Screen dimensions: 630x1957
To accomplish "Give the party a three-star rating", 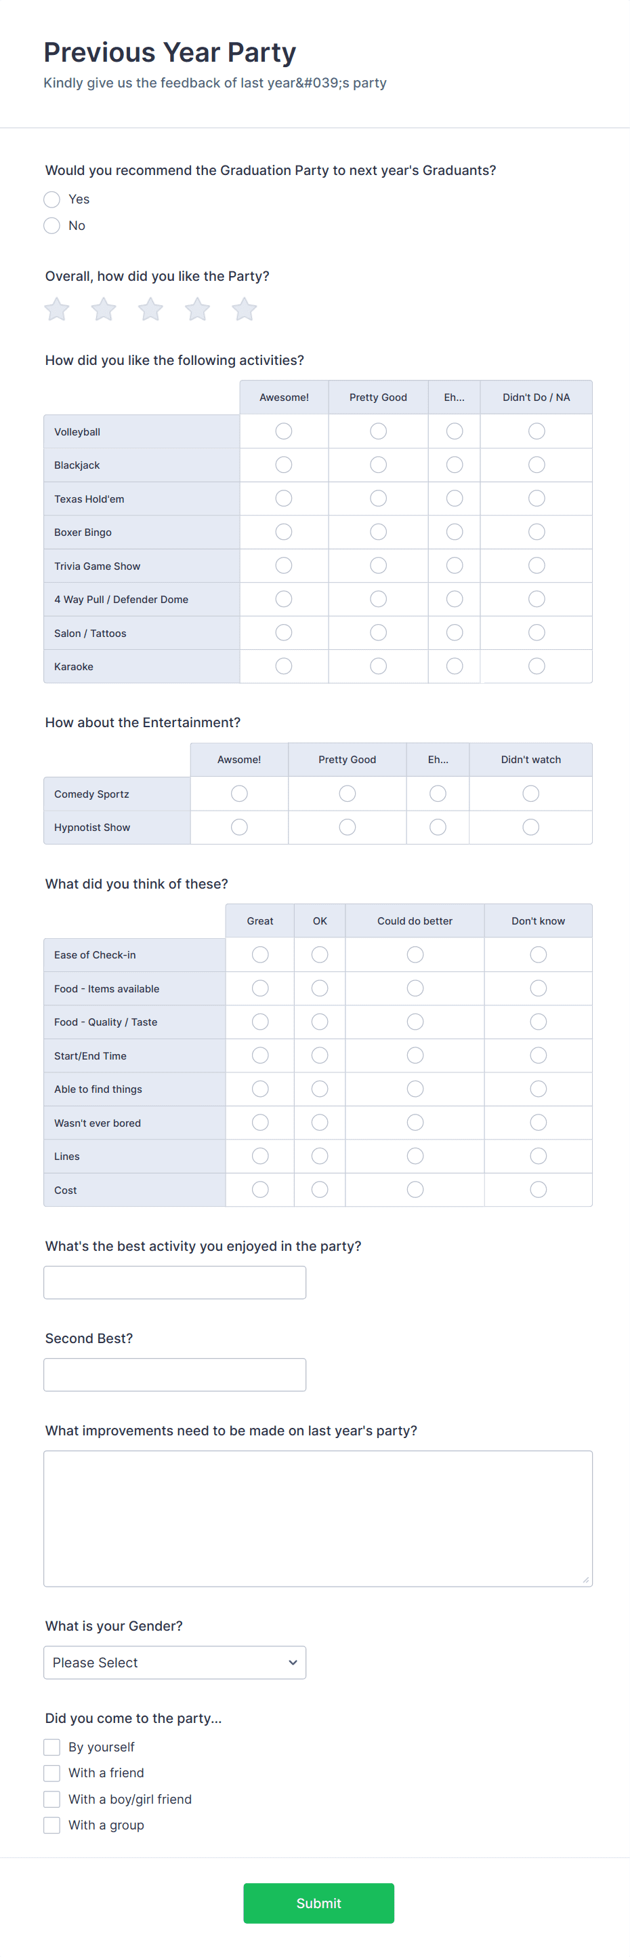I will [x=150, y=309].
